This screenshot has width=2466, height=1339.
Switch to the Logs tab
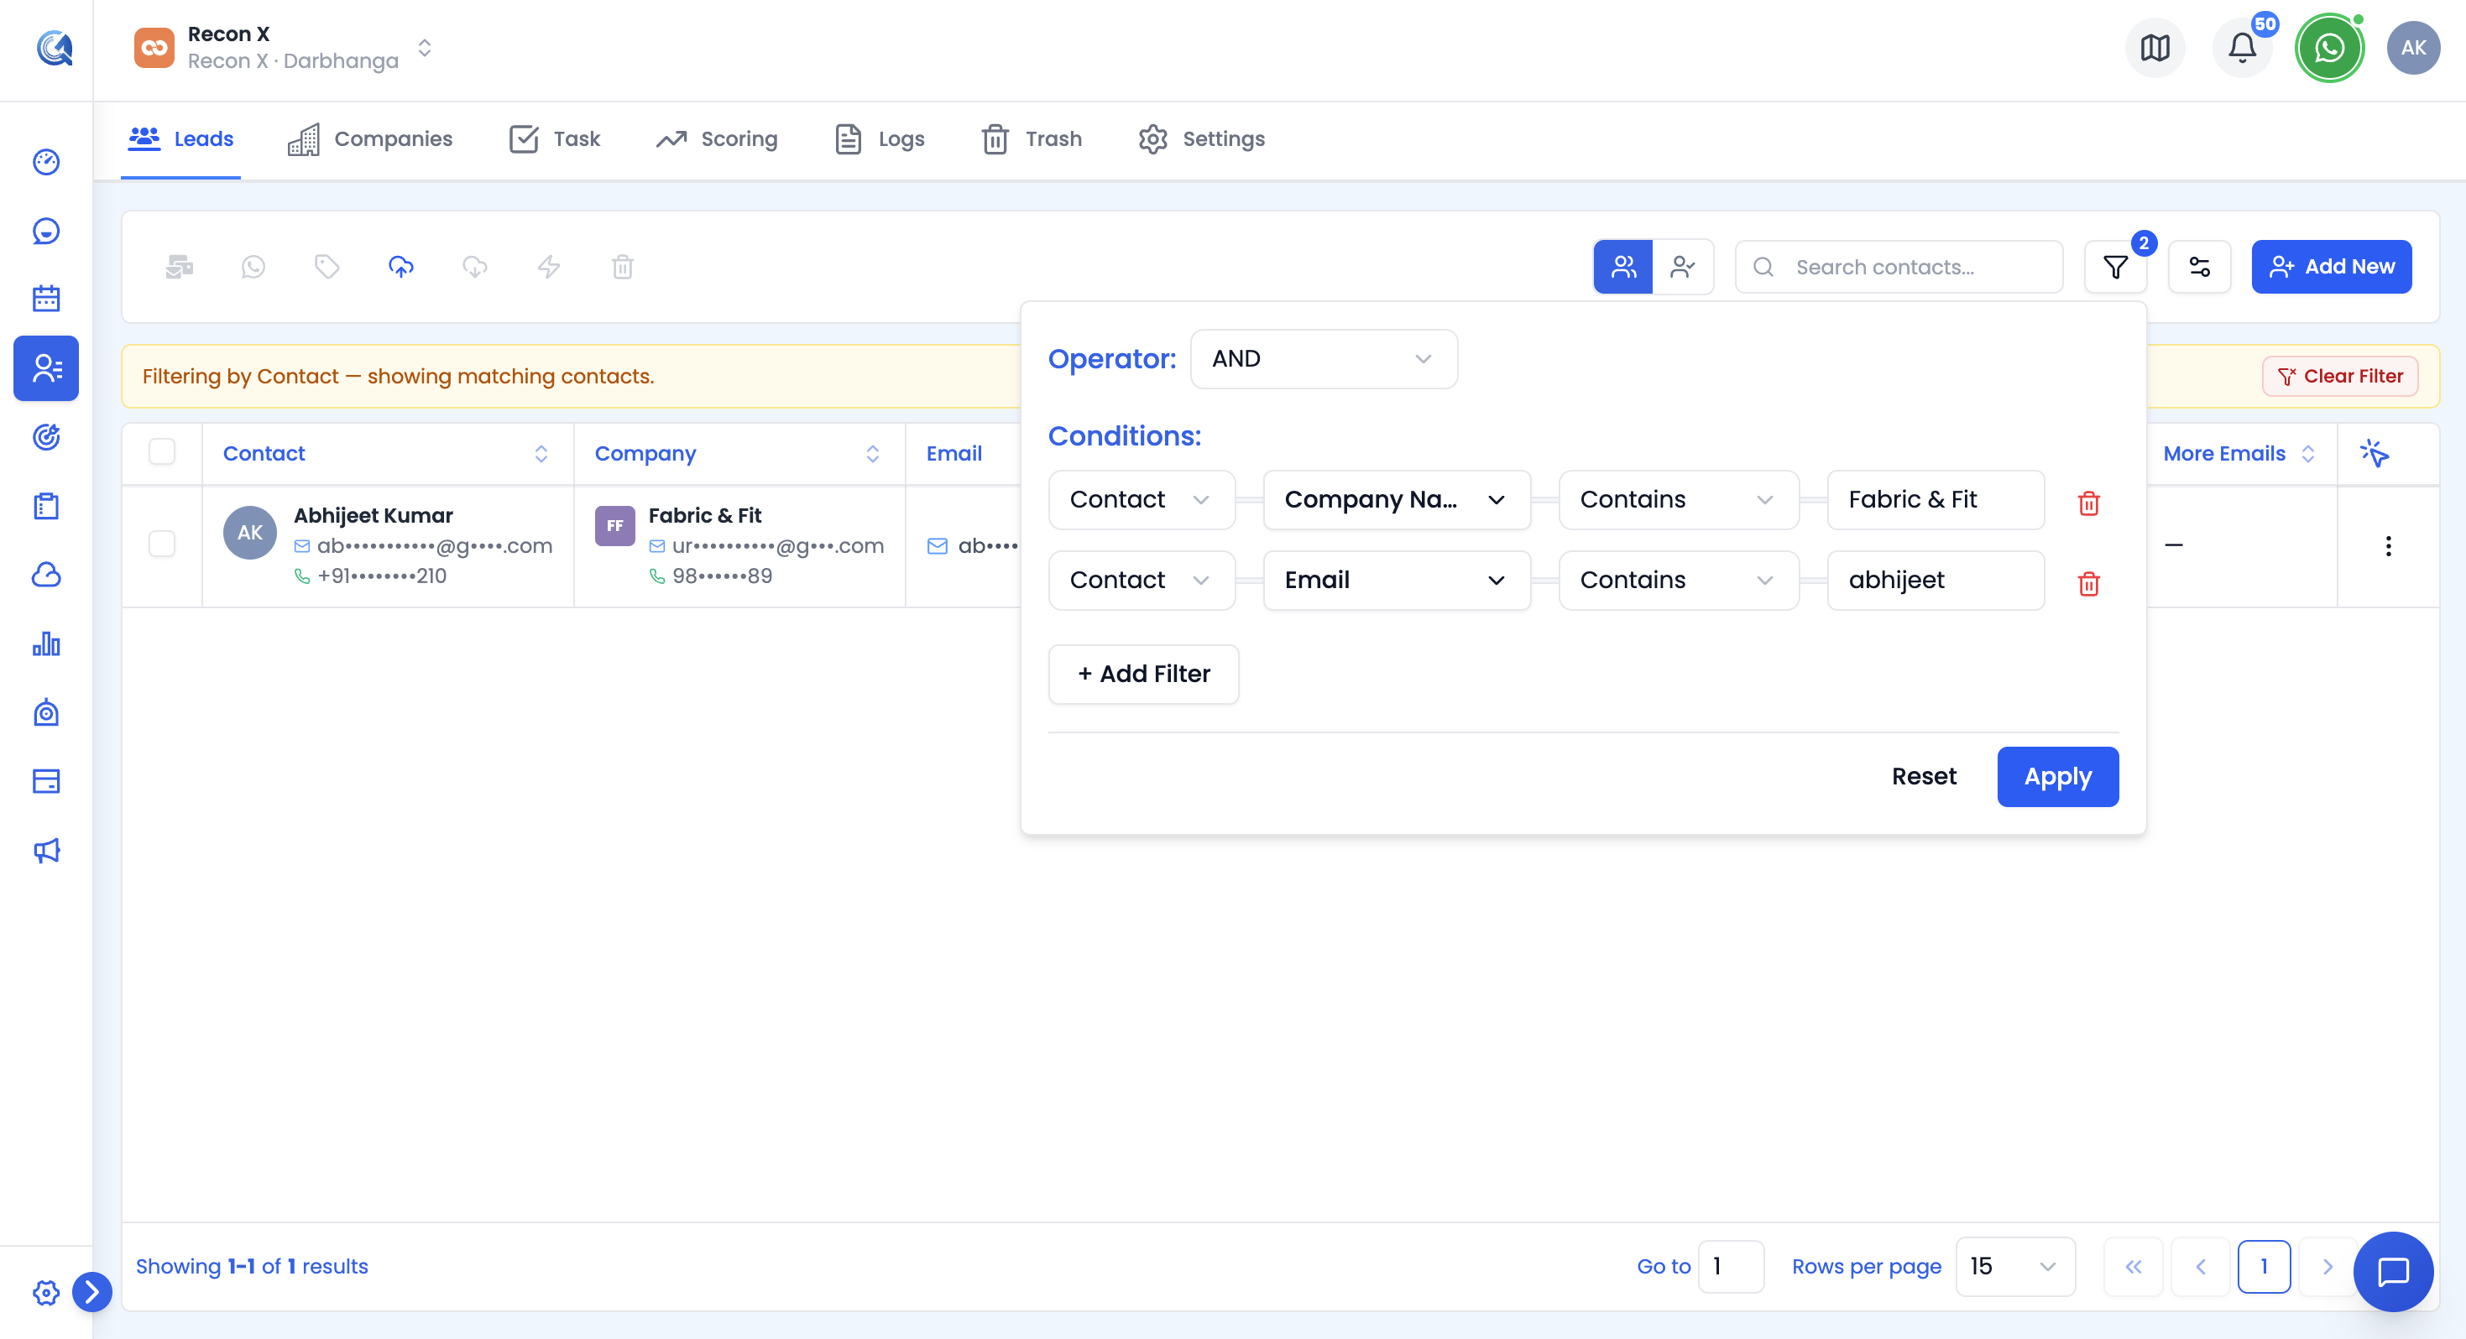(879, 138)
